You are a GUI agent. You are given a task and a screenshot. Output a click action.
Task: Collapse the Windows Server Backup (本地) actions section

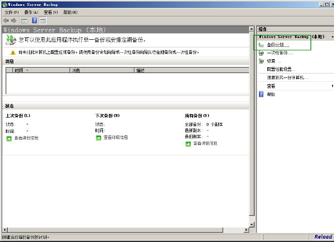332,37
